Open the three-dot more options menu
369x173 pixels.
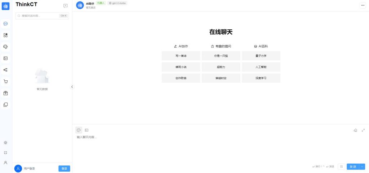point(363,5)
